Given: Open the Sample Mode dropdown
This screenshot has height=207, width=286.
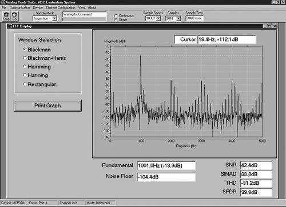Looking at the screenshot, I should [x=54, y=18].
